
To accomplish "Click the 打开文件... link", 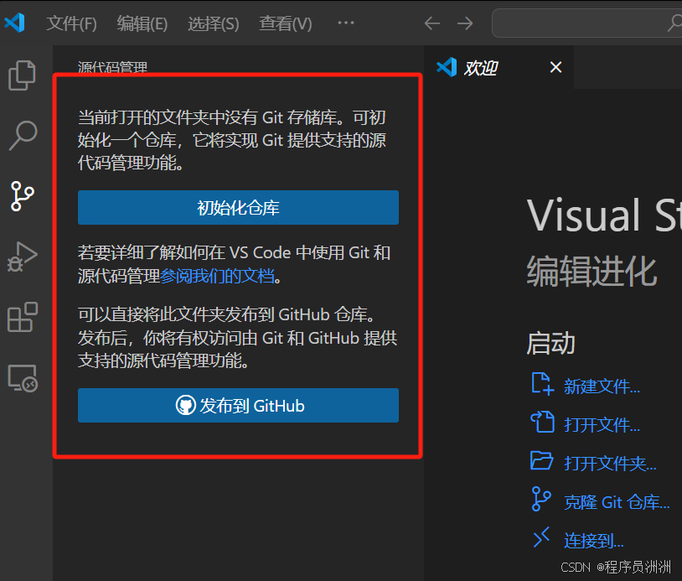I will click(x=602, y=425).
